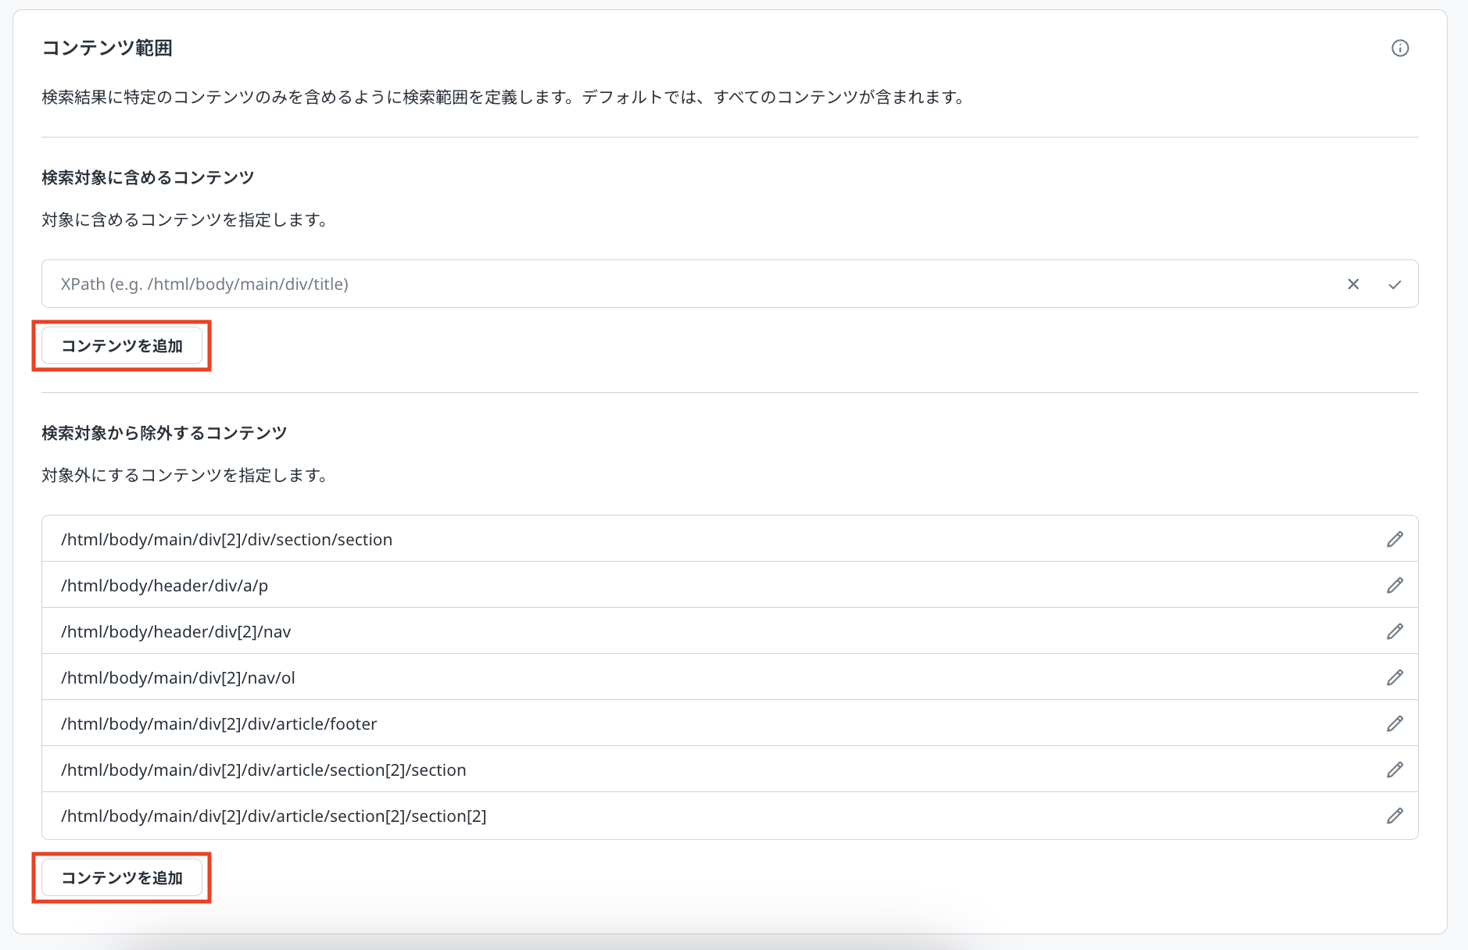Click the /html/body/main/div[2]/div/article/footer path text

click(x=219, y=724)
